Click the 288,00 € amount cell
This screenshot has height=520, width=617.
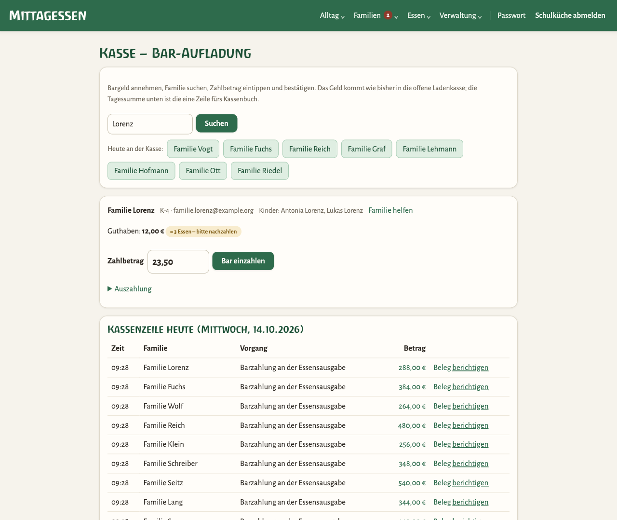[x=412, y=368]
